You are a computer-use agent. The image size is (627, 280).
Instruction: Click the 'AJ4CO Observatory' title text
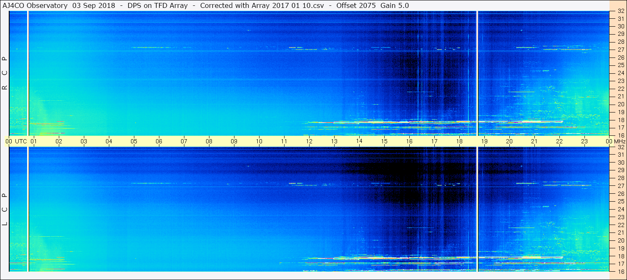pos(36,5)
